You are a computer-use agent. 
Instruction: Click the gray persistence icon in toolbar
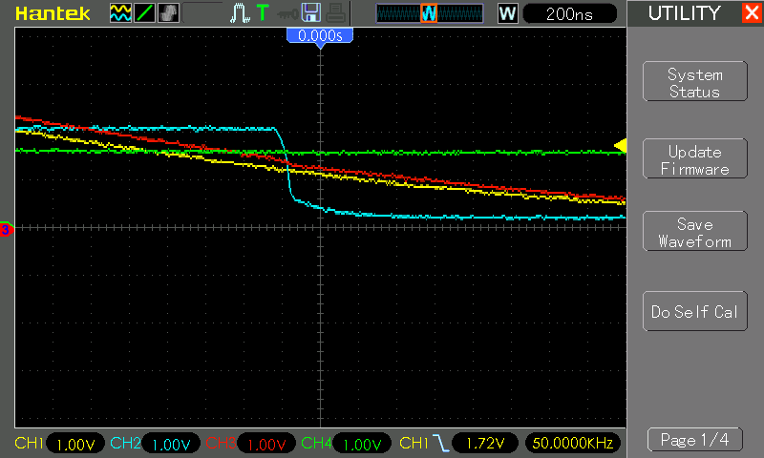pos(169,13)
